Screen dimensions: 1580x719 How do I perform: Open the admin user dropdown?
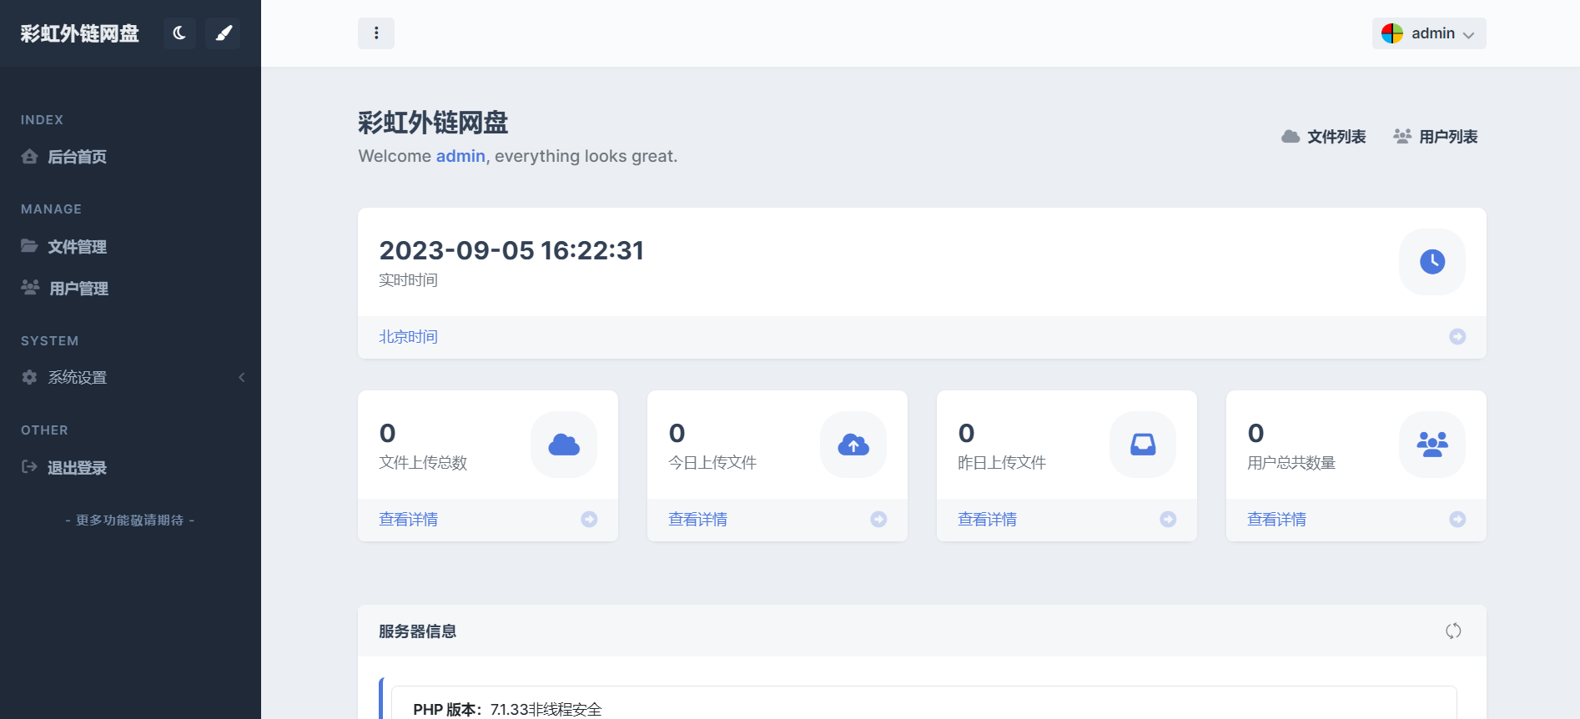[x=1429, y=33]
